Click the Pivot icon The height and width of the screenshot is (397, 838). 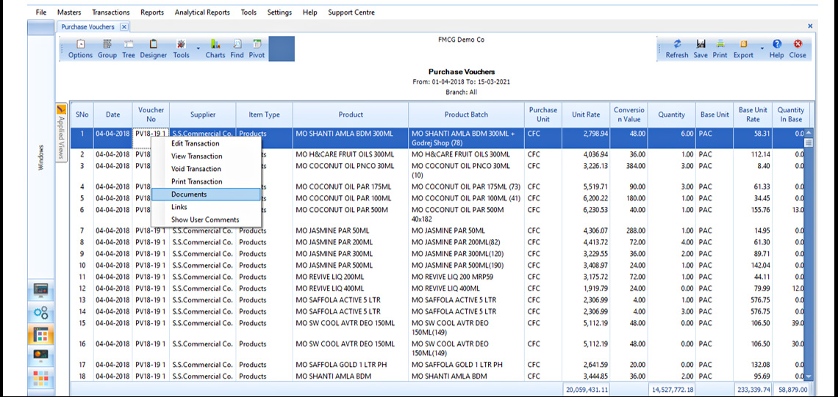pyautogui.click(x=257, y=48)
